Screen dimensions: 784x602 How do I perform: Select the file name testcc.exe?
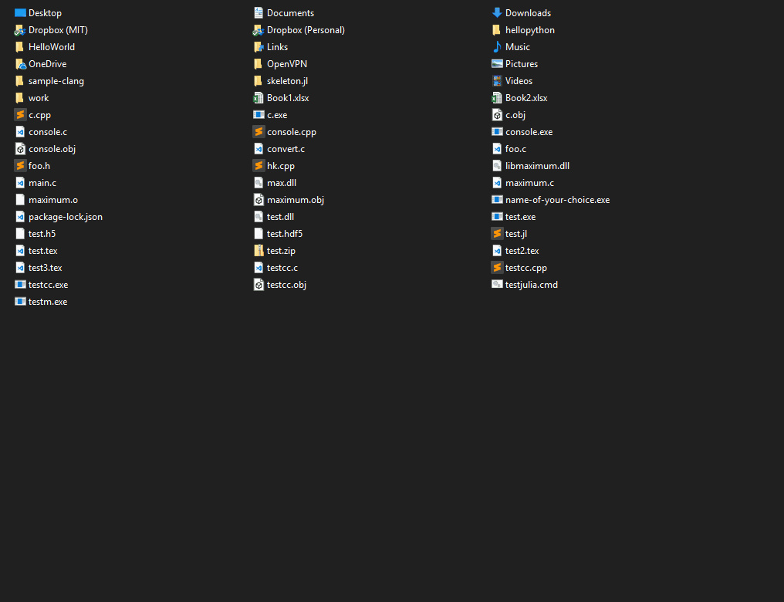click(48, 285)
